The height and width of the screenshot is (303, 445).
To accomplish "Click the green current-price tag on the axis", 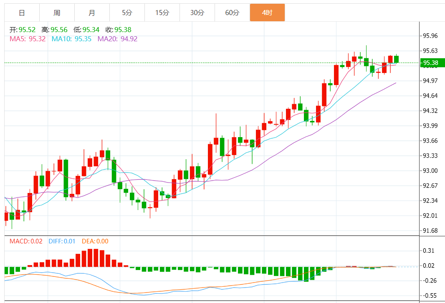I will tap(432, 63).
